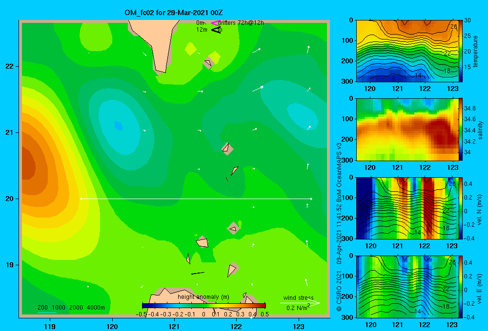
Task: Click the vel. E color scale bar
Action: tap(461, 287)
